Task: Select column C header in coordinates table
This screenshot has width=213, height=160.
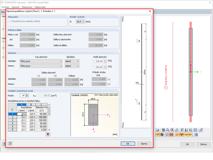Action: coord(41,105)
